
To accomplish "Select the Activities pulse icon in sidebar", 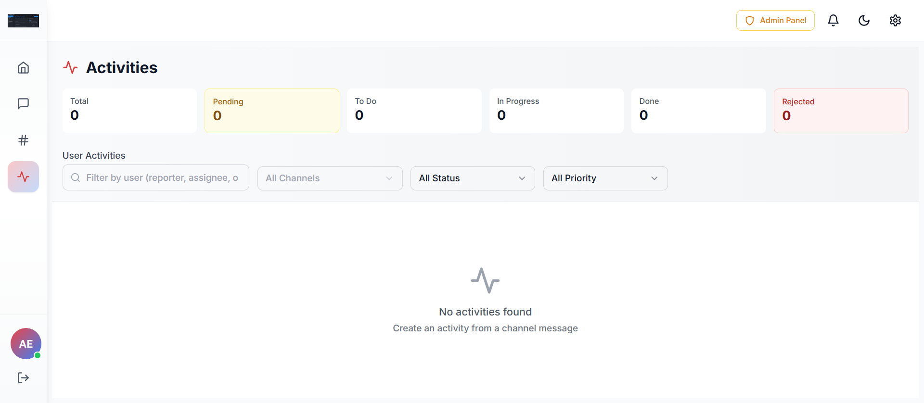I will (x=23, y=177).
